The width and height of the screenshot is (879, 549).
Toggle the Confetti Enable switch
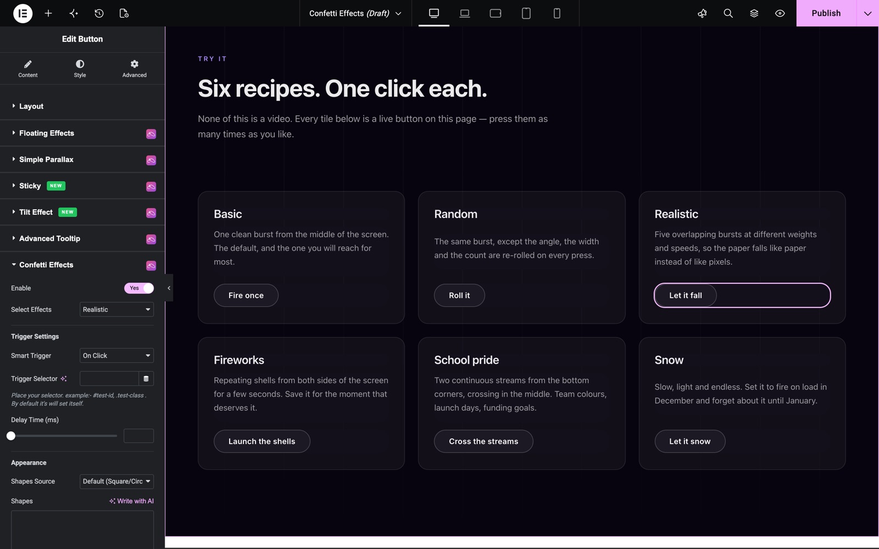(x=139, y=288)
